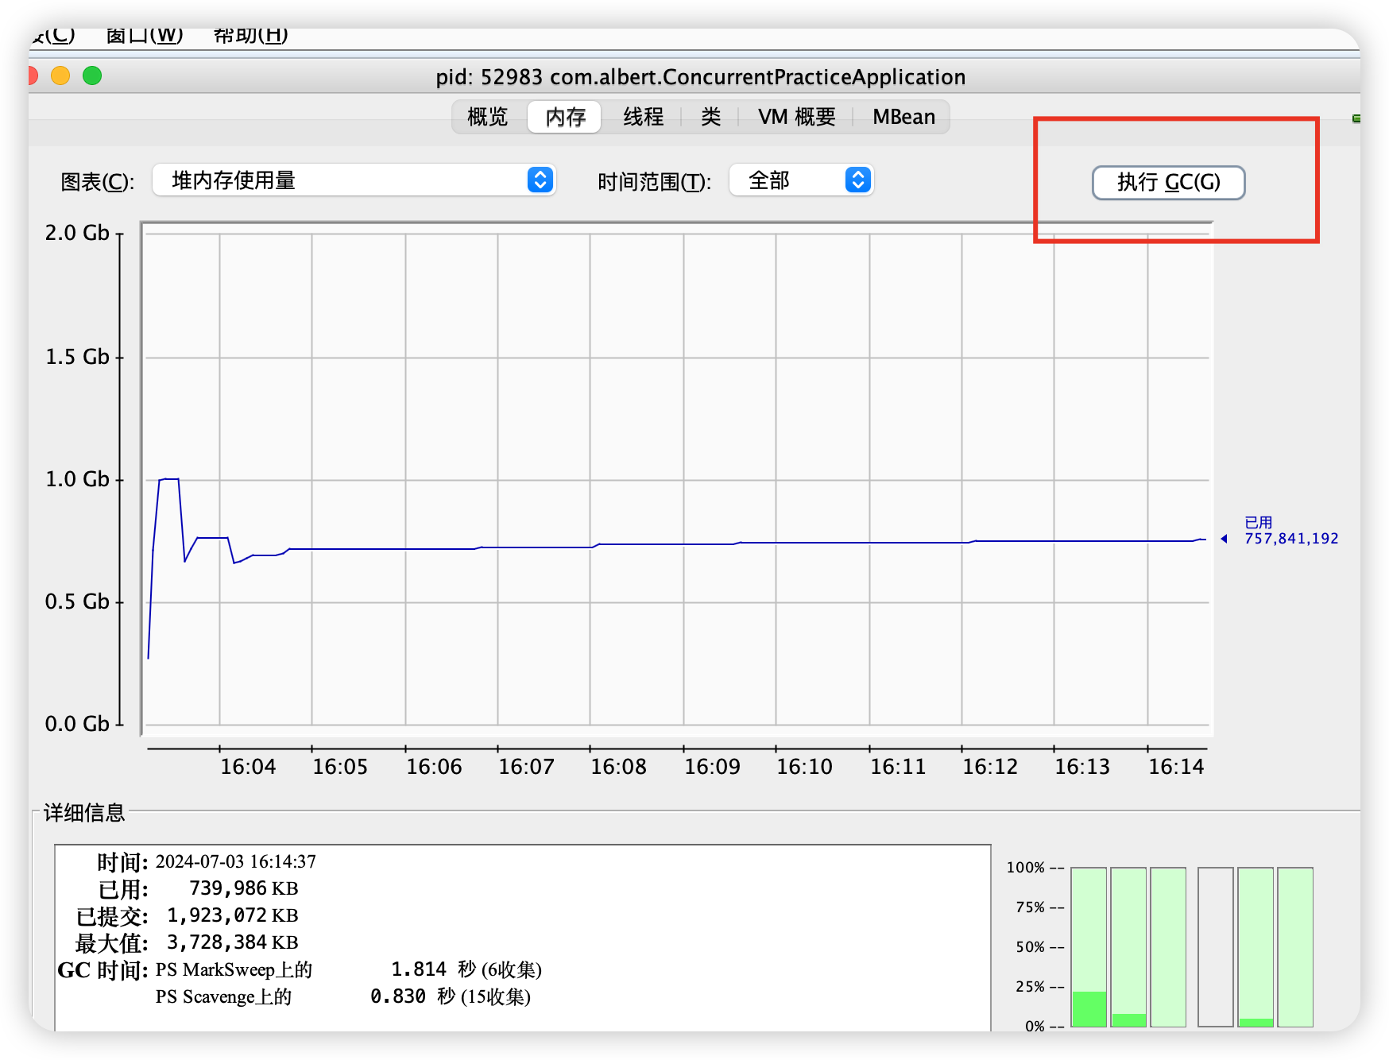Click the 2.0 Gb axis label
The height and width of the screenshot is (1060, 1389).
click(77, 233)
